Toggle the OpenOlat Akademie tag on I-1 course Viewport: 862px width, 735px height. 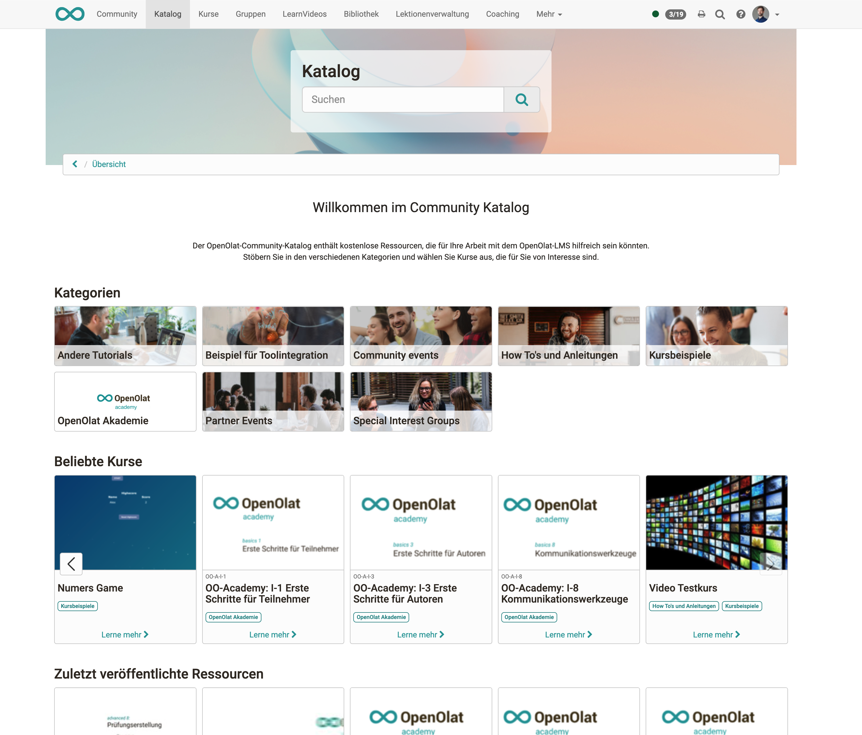point(233,617)
